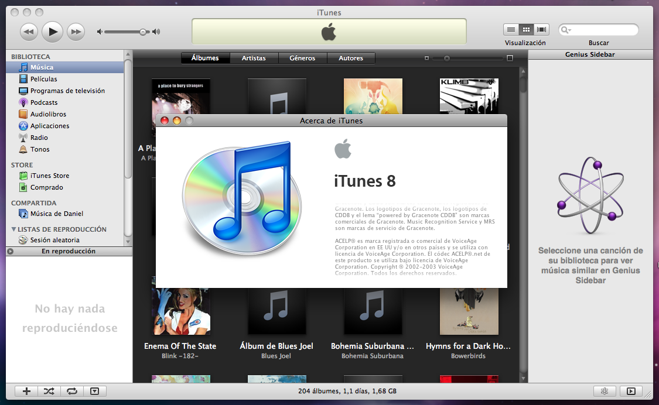Close the Acerca de iTunes window
This screenshot has height=405, width=659.
[165, 121]
